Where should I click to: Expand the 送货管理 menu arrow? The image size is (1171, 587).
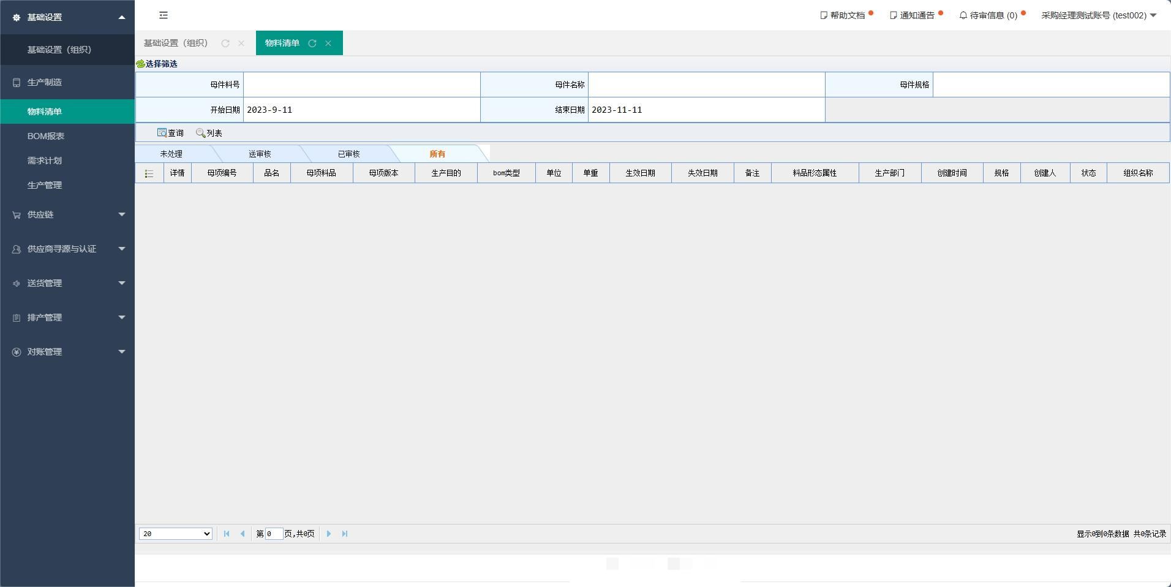click(122, 283)
